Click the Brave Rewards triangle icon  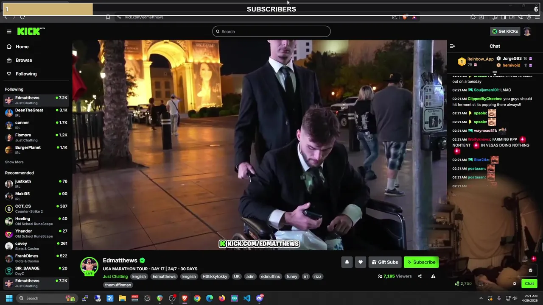[x=414, y=17]
